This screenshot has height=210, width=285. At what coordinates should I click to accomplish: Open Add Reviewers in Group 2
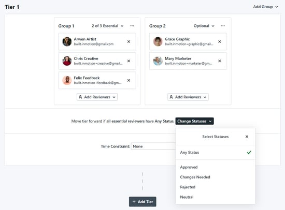[188, 97]
